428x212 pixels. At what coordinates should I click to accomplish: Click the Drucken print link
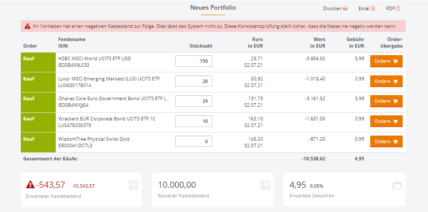coord(332,9)
